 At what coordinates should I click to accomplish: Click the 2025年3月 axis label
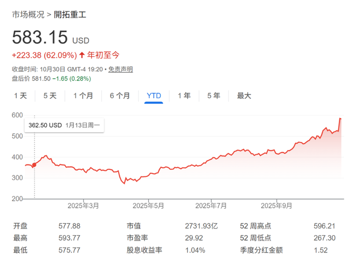[x=84, y=206]
